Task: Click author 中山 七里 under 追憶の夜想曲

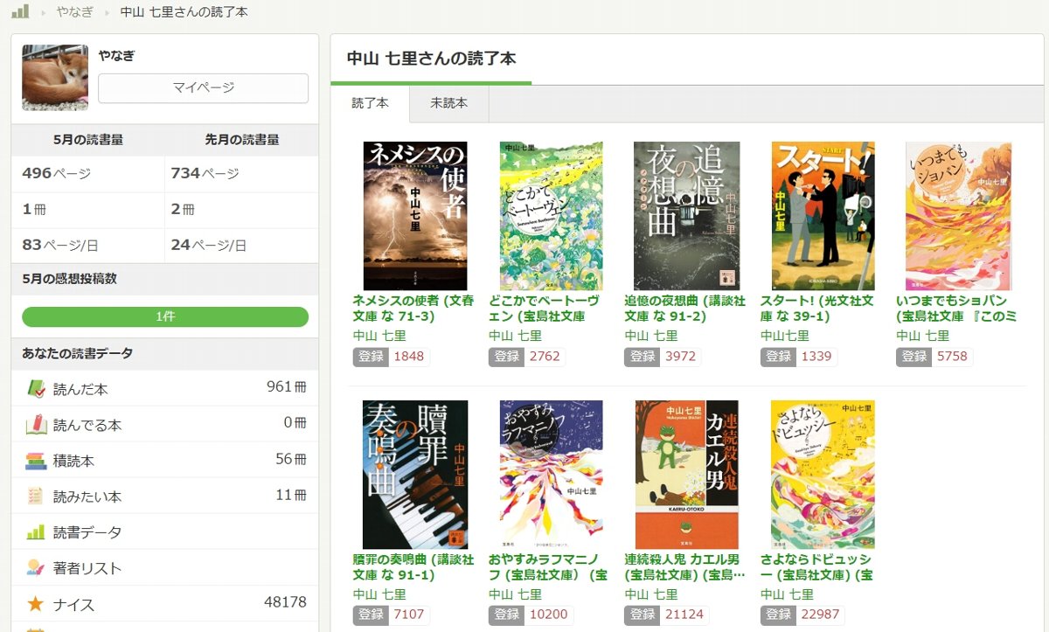Action: coord(651,336)
